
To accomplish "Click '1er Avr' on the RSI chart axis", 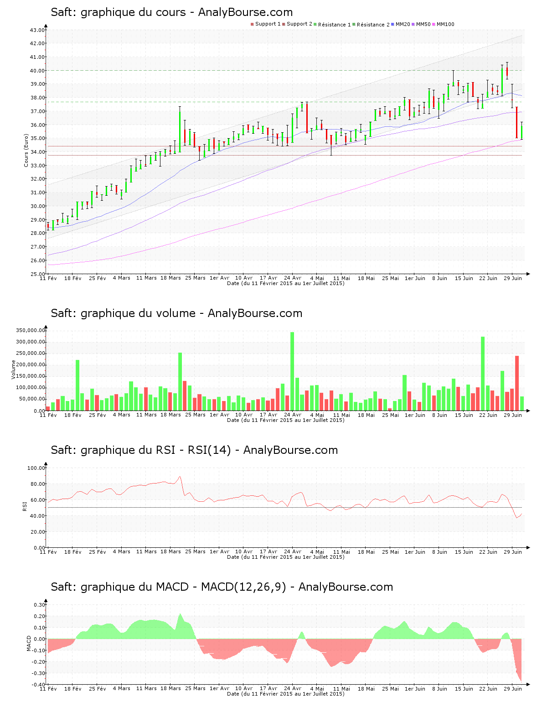I will [x=219, y=551].
